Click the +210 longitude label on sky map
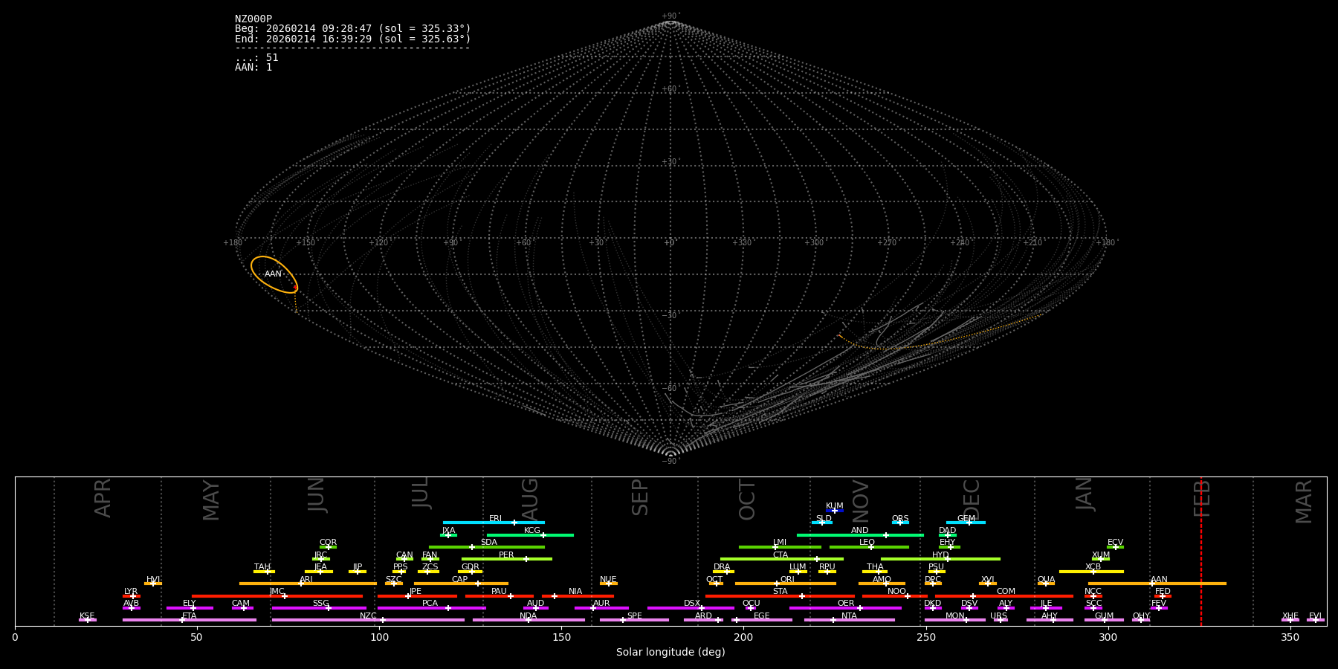This screenshot has height=669, width=1338. (1032, 243)
